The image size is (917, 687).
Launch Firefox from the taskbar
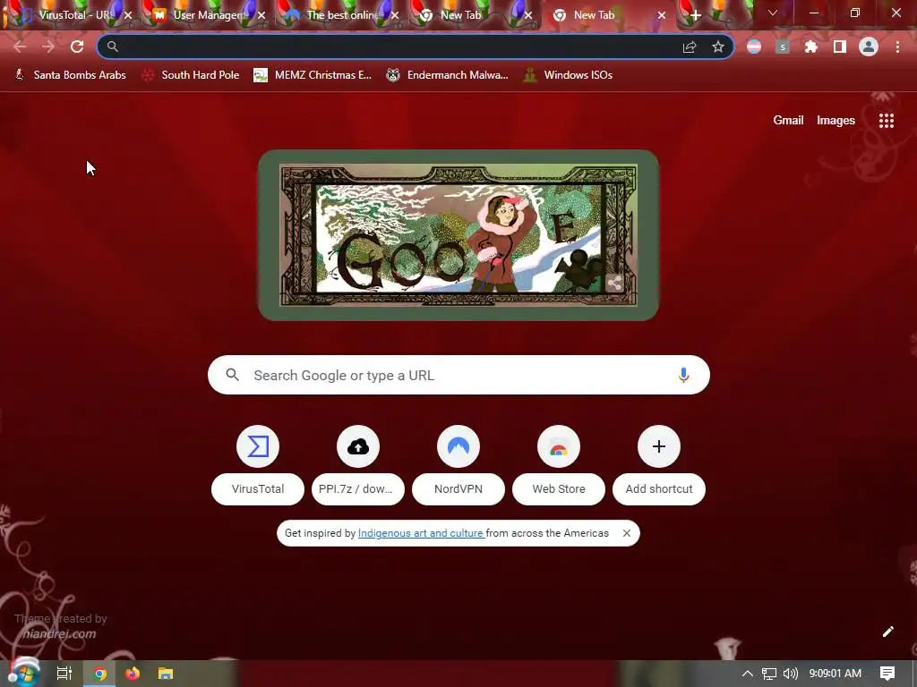(x=133, y=674)
